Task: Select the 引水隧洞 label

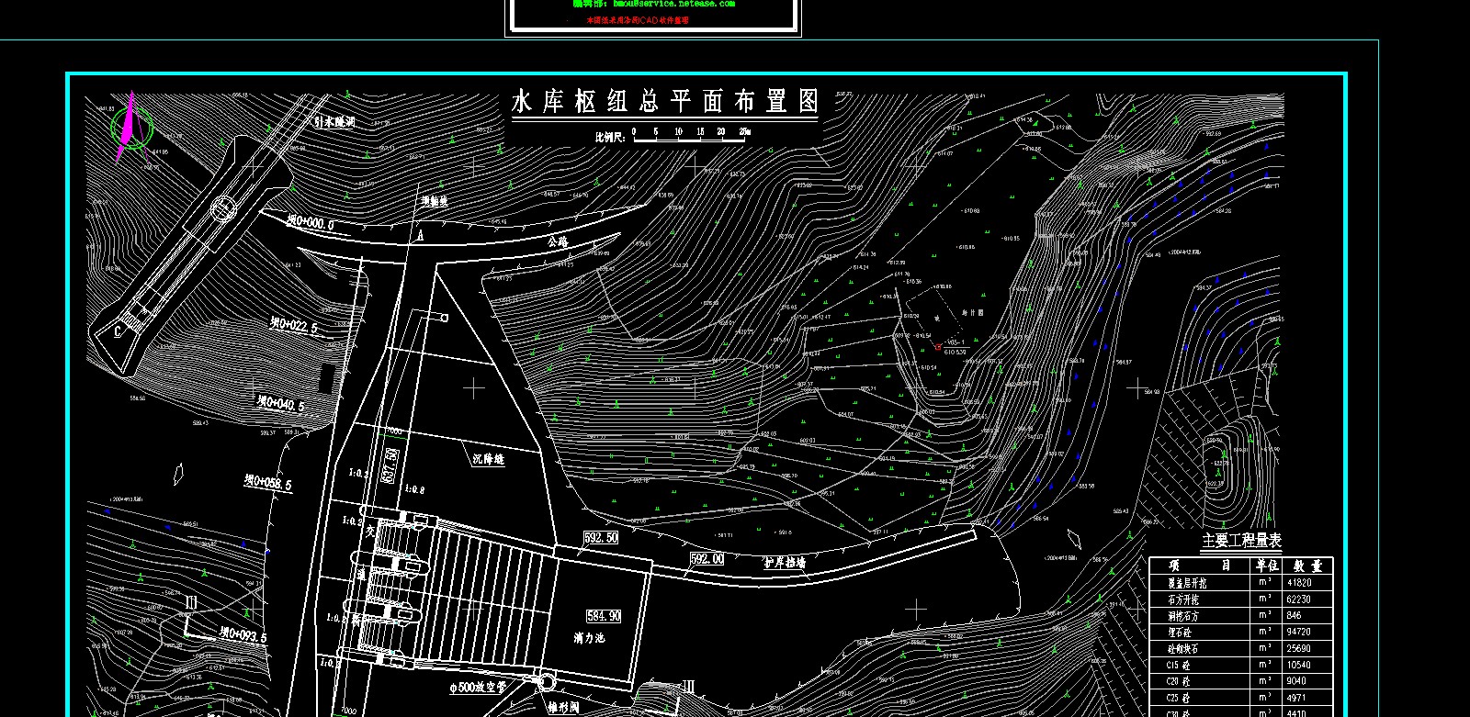Action: 334,121
